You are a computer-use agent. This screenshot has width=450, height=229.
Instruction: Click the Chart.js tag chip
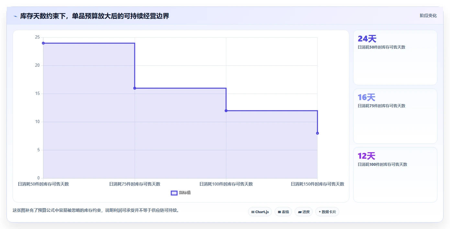coord(260,212)
